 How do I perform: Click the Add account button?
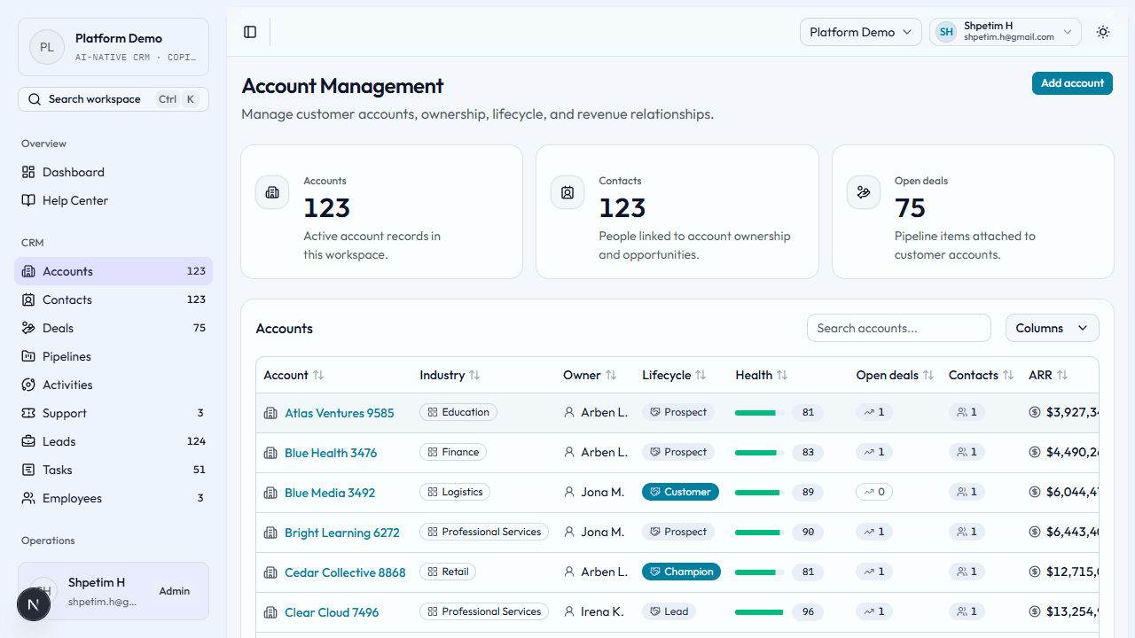tap(1072, 82)
